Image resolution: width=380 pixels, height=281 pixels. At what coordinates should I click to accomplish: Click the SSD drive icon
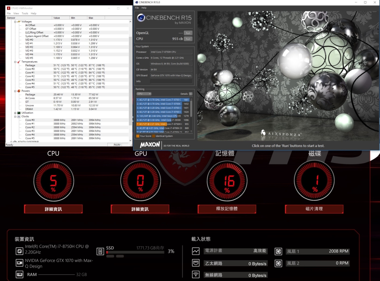tap(100, 251)
